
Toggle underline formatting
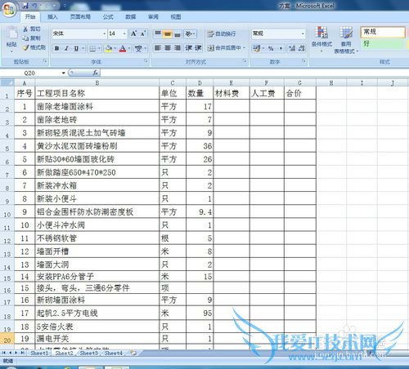click(x=76, y=49)
